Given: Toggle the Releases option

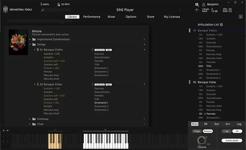Looking at the screenshot, I should [208, 131].
